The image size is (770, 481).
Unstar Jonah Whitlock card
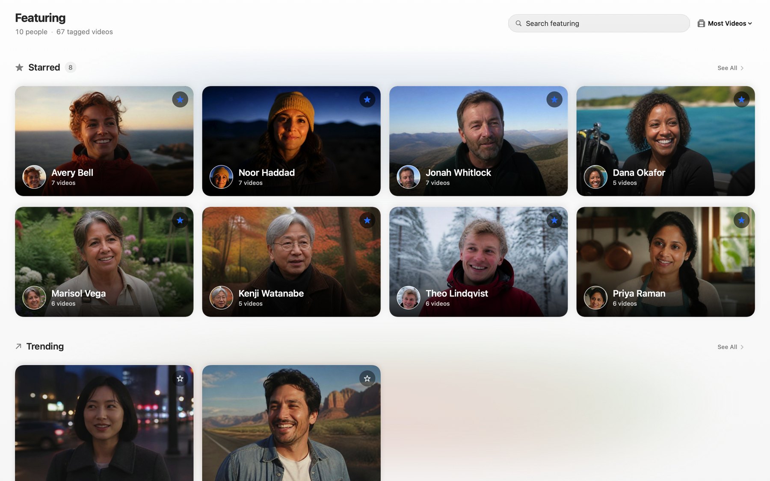point(554,100)
